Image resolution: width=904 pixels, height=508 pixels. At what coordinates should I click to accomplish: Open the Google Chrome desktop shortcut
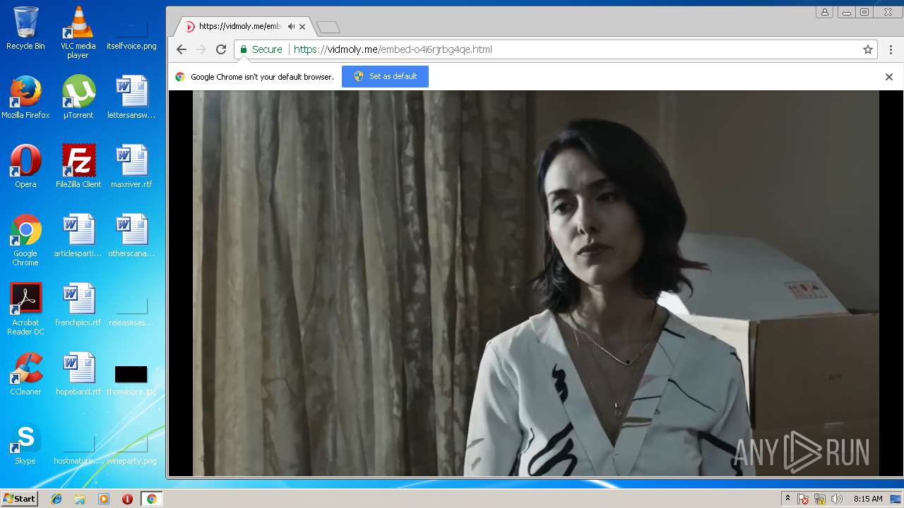[x=25, y=240]
